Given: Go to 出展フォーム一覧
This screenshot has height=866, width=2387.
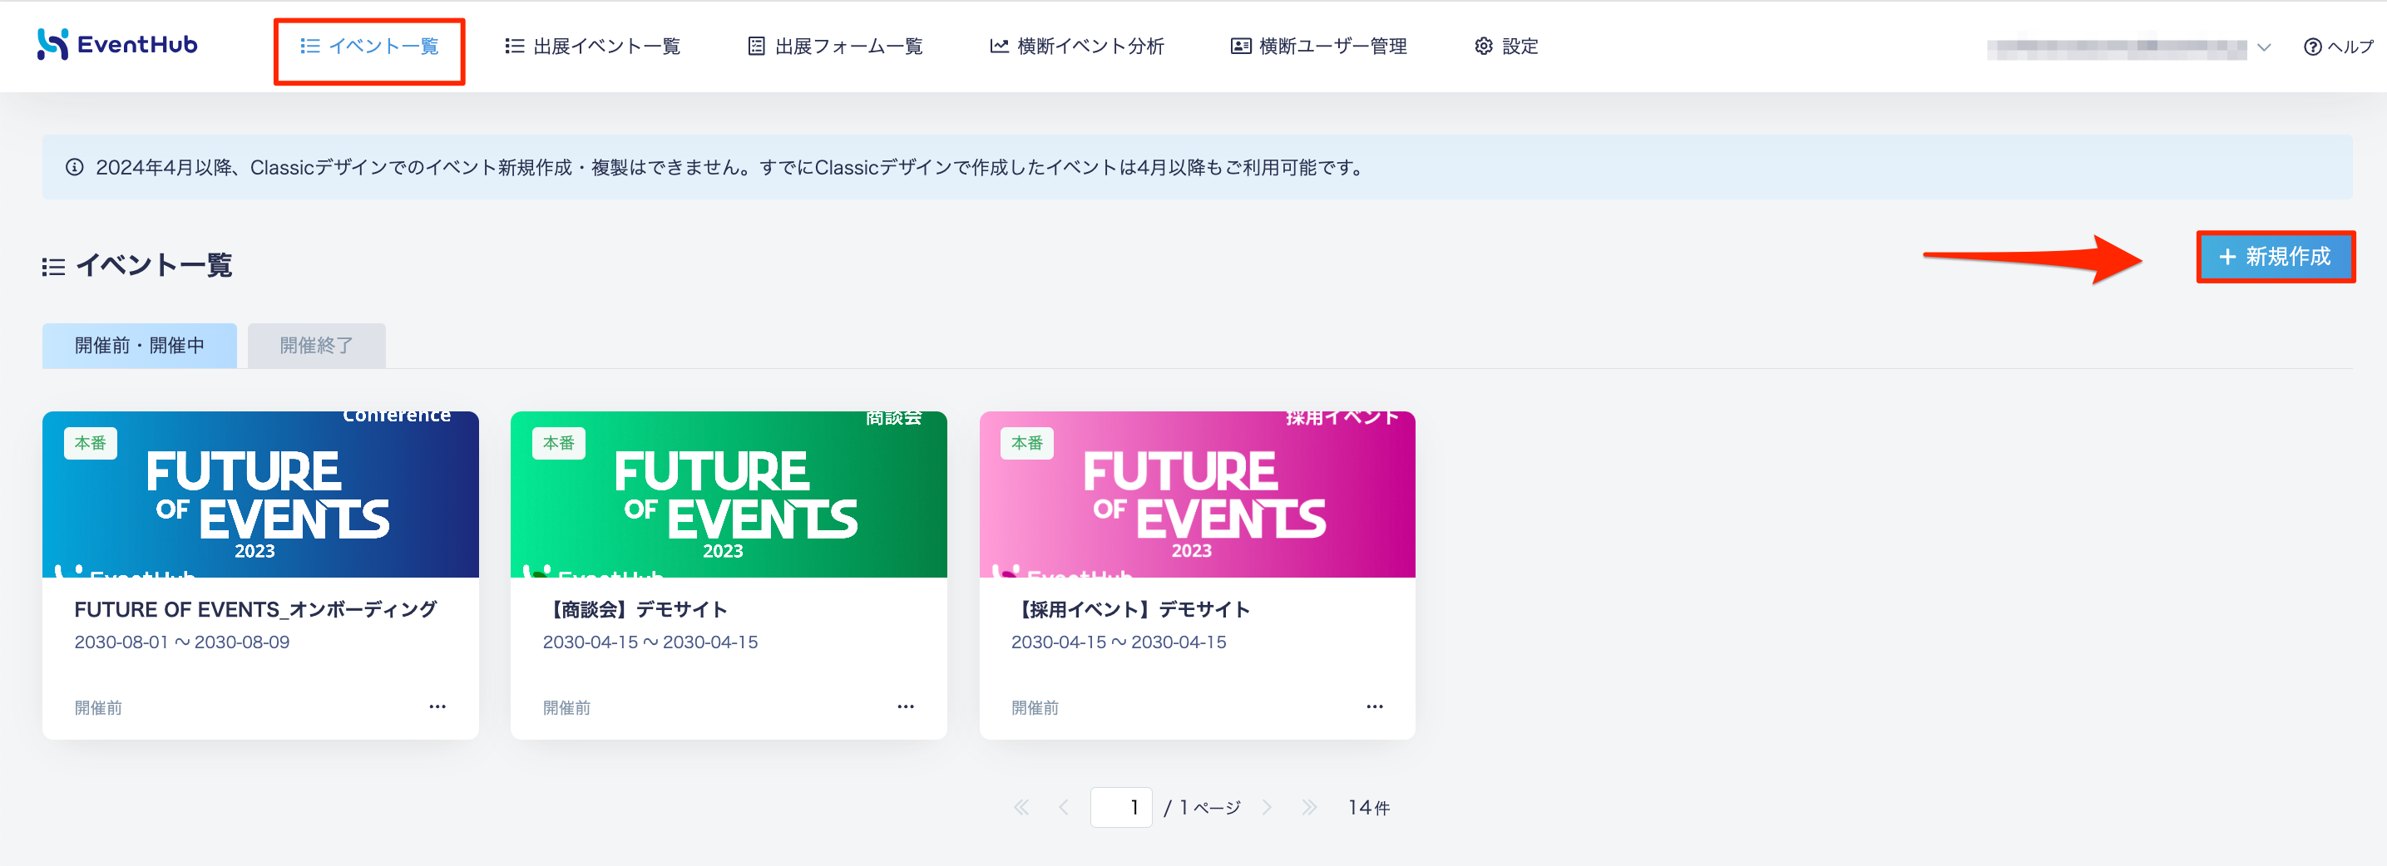Looking at the screenshot, I should coord(835,47).
